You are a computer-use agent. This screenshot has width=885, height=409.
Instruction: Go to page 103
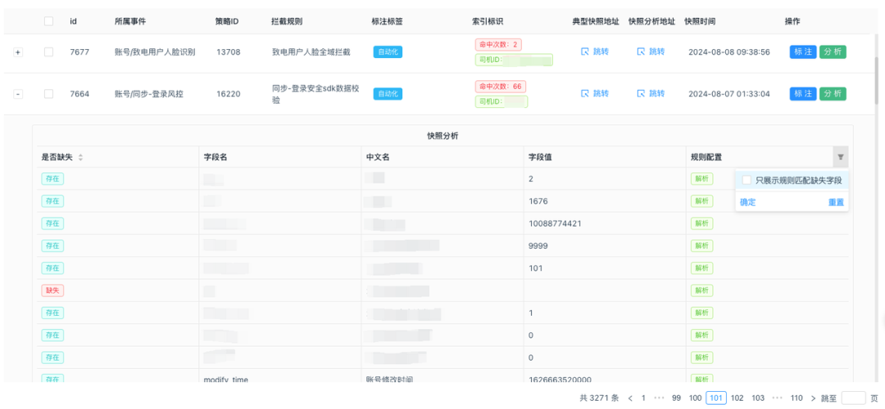(x=758, y=398)
